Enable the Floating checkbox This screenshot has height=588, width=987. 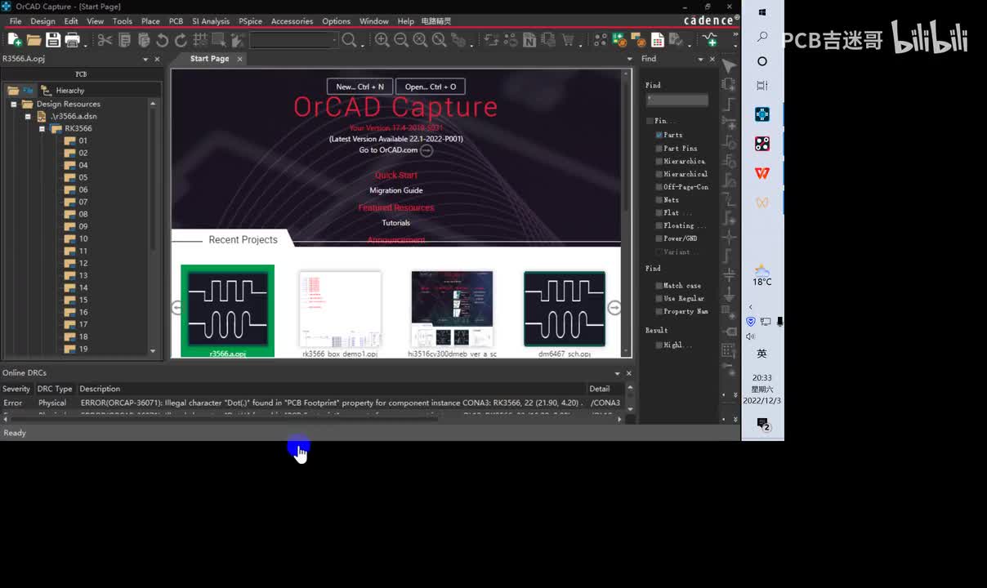659,225
